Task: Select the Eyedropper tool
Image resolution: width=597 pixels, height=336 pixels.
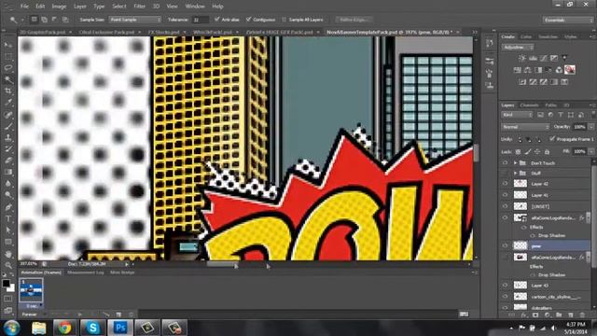Action: tap(8, 103)
